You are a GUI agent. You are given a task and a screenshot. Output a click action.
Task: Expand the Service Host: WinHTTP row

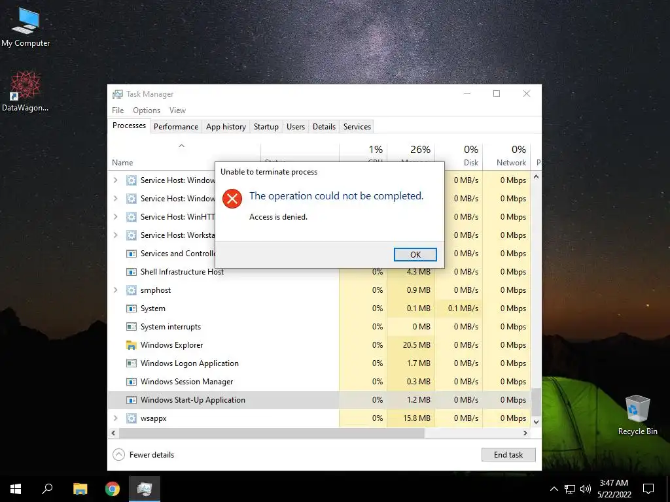point(115,217)
